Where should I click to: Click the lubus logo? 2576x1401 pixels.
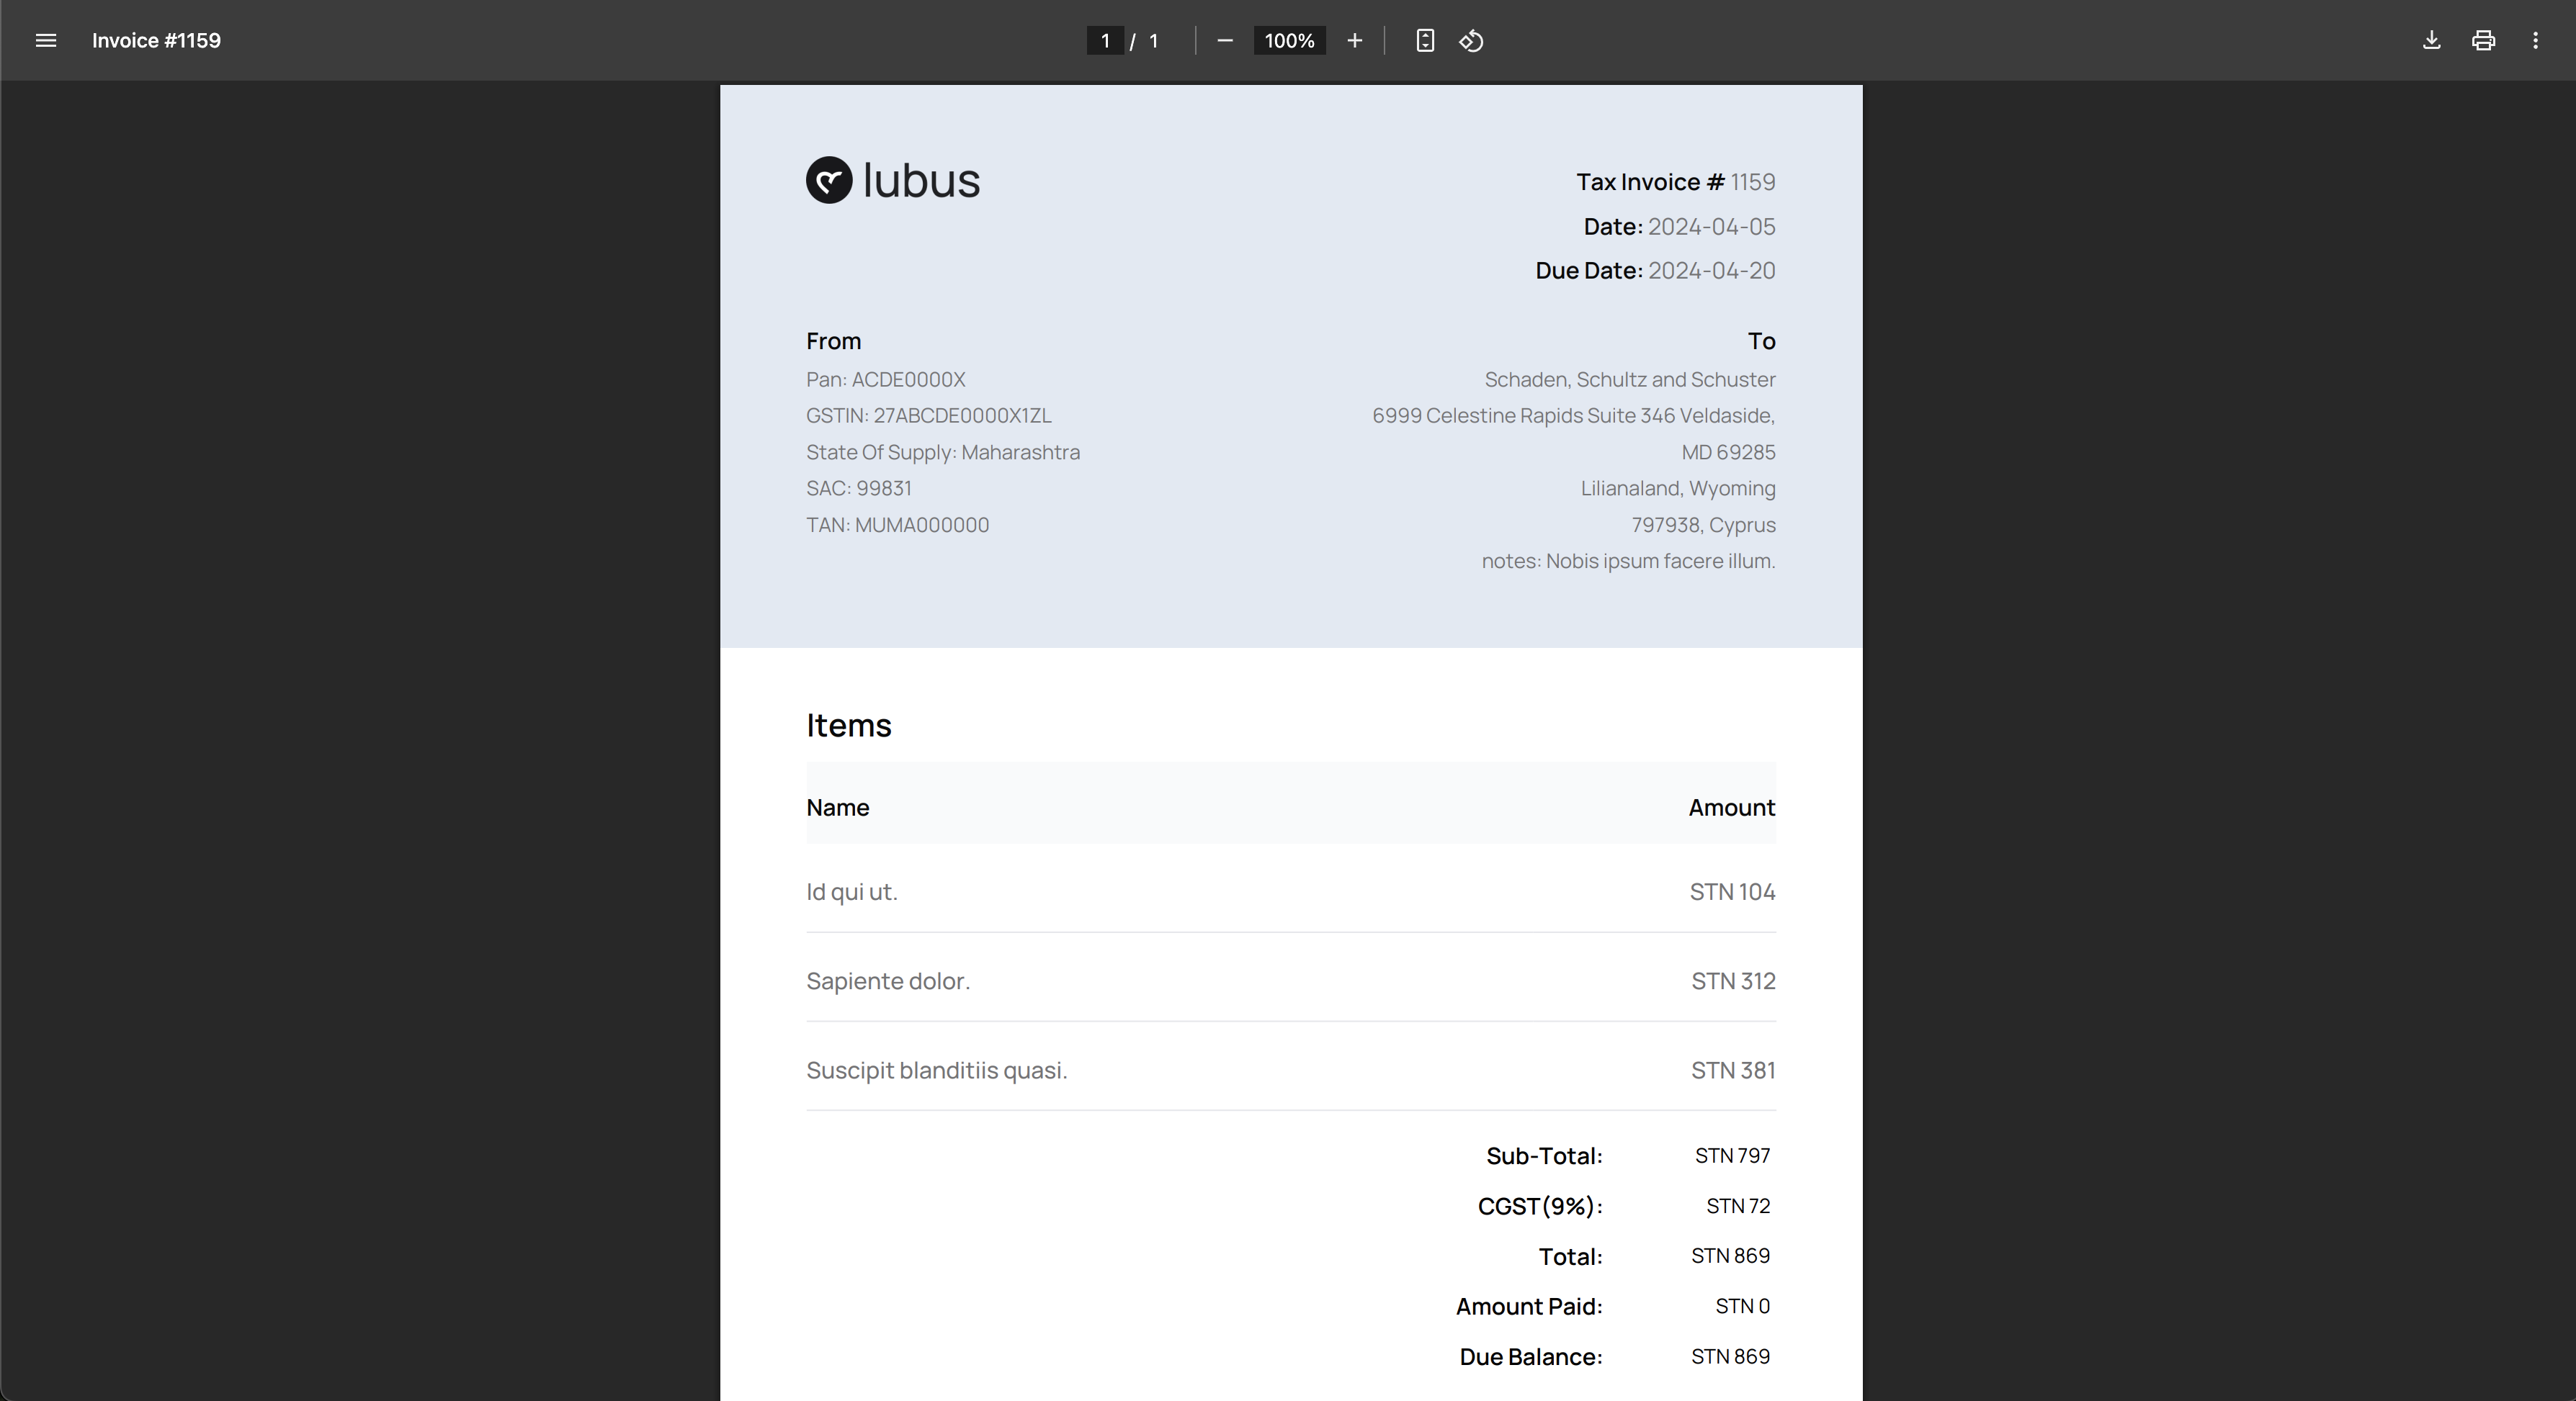coord(893,180)
